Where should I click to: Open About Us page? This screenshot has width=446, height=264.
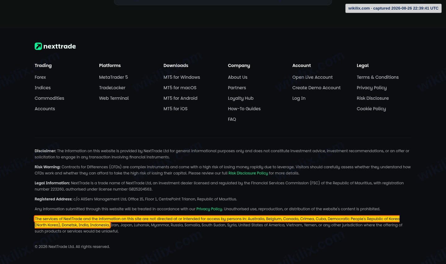(238, 77)
